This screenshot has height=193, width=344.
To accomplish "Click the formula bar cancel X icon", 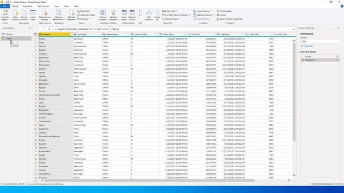I will [x=37, y=29].
